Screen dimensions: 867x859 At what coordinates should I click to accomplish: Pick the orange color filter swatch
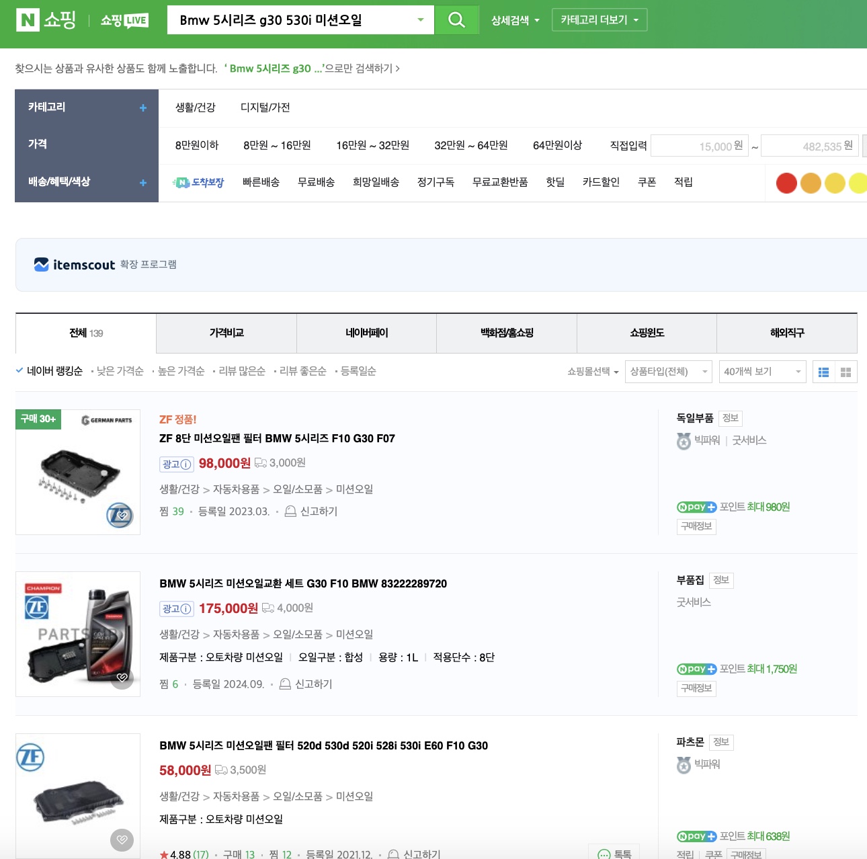click(x=811, y=183)
